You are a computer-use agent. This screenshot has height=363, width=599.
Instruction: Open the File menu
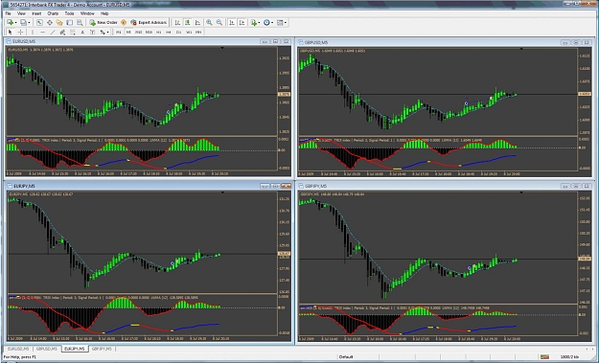tap(8, 13)
